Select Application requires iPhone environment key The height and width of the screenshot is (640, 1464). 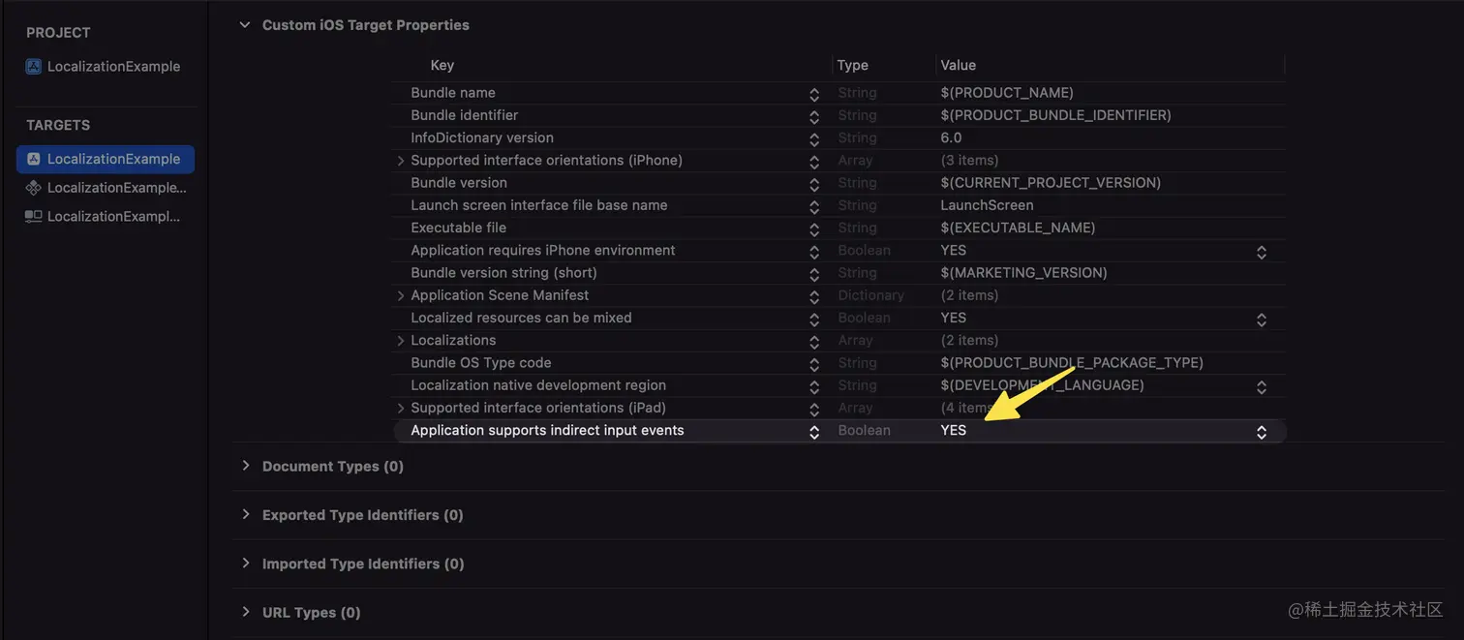(543, 251)
